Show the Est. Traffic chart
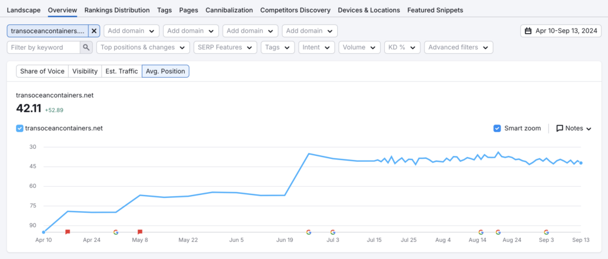Viewport: 608px width, 259px height. [122, 71]
